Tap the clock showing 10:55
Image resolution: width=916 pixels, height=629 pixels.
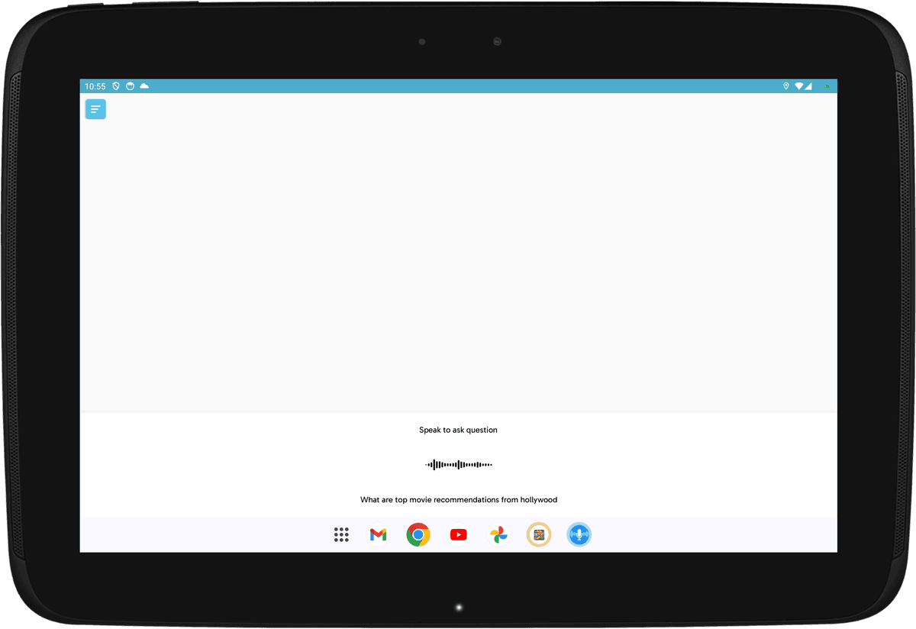coord(95,86)
